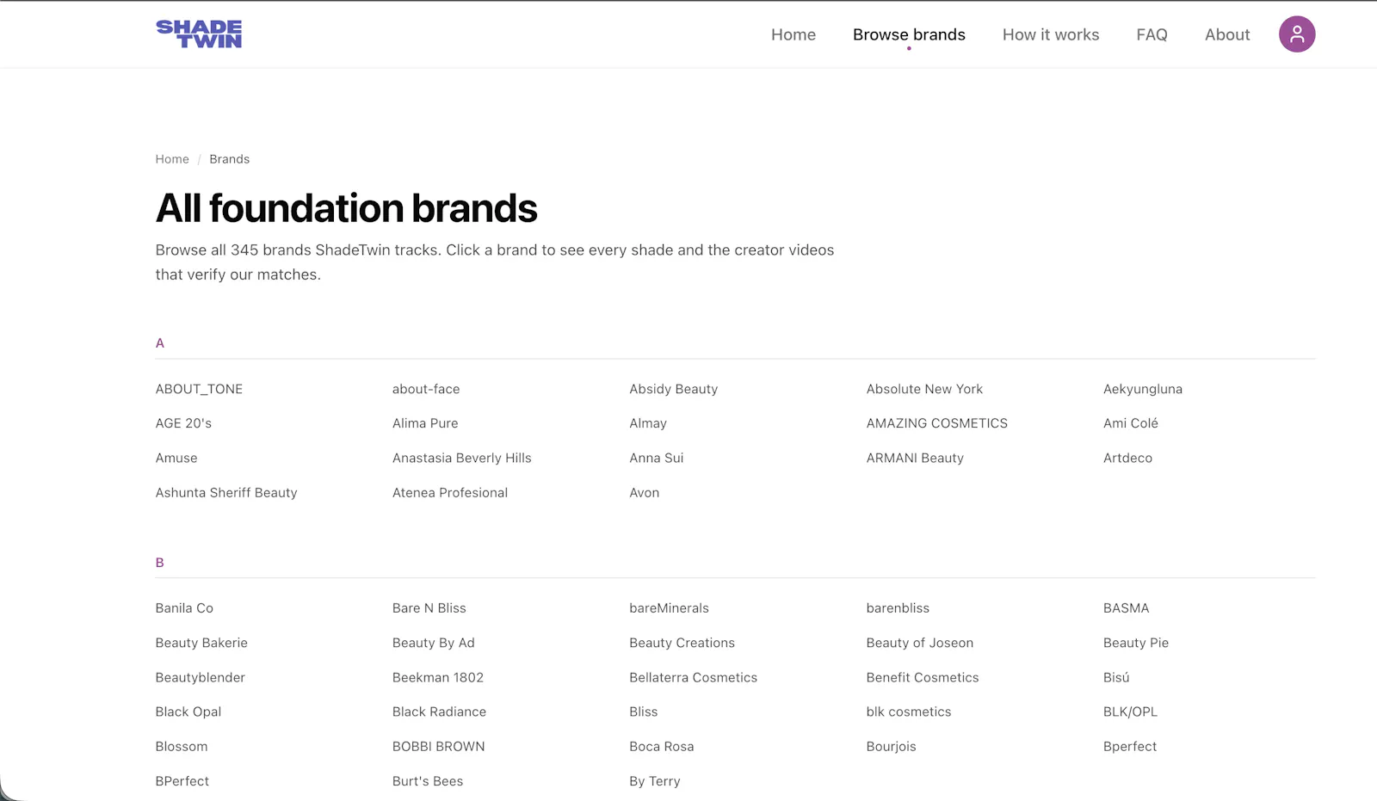Open the BASMA brand

coord(1126,607)
